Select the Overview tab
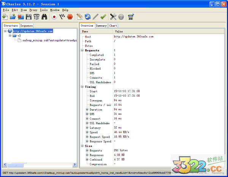Viewport: 228px width, 177px height. [87, 25]
